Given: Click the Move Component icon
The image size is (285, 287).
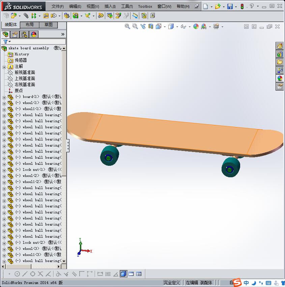Looking at the screenshot, I should [54, 16].
